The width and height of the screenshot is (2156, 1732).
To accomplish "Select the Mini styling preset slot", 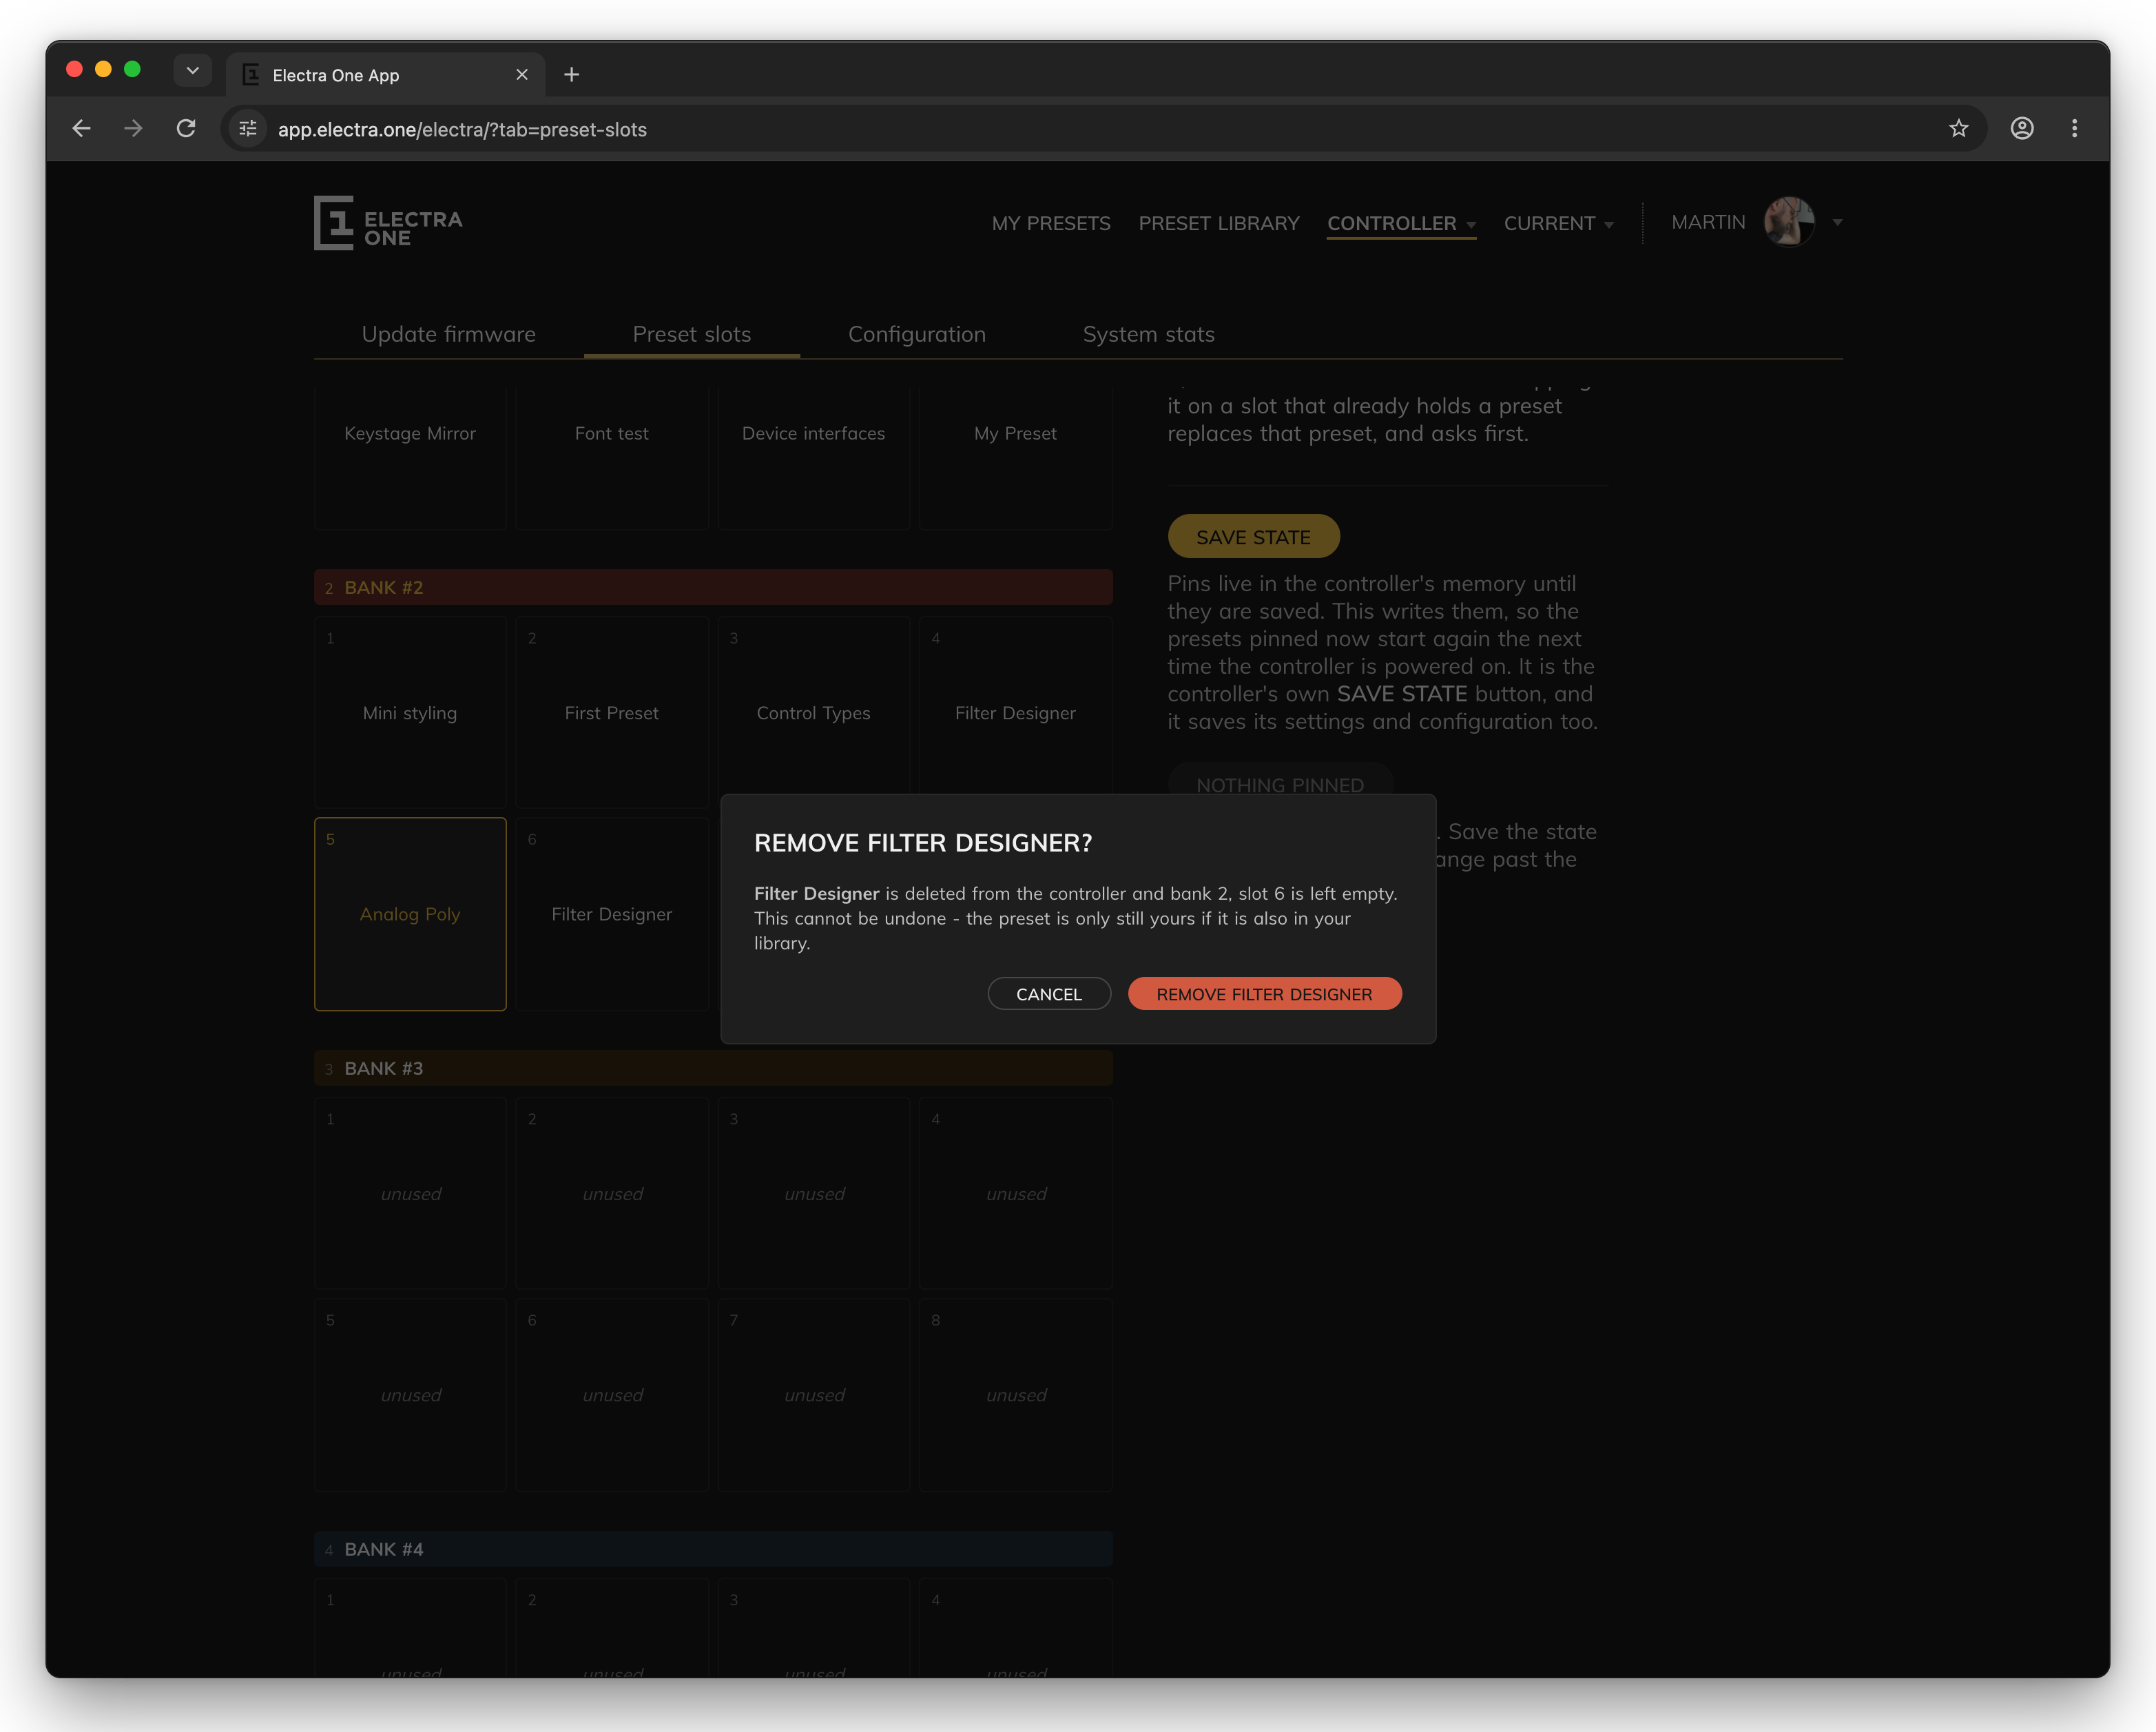I will click(x=410, y=713).
